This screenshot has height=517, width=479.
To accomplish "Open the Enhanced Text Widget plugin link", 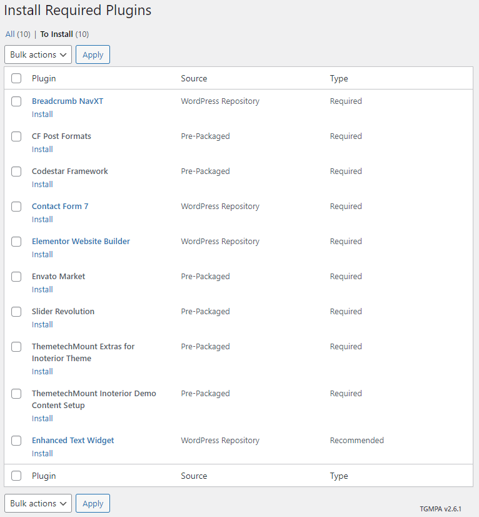I will (x=73, y=441).
